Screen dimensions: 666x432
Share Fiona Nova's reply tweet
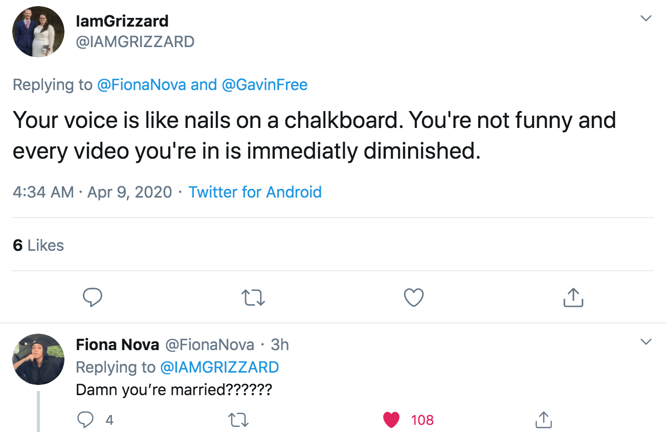[x=542, y=420]
